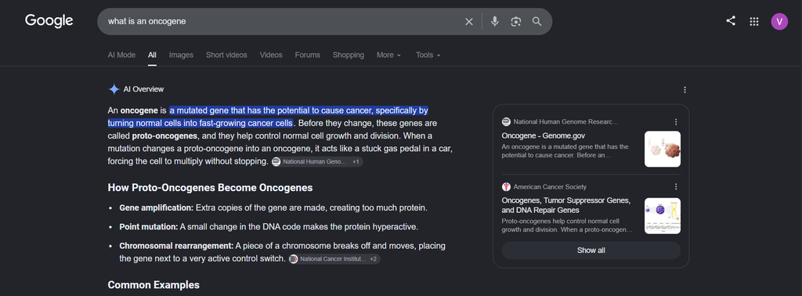
Task: Open the Google apps grid
Action: pyautogui.click(x=753, y=21)
